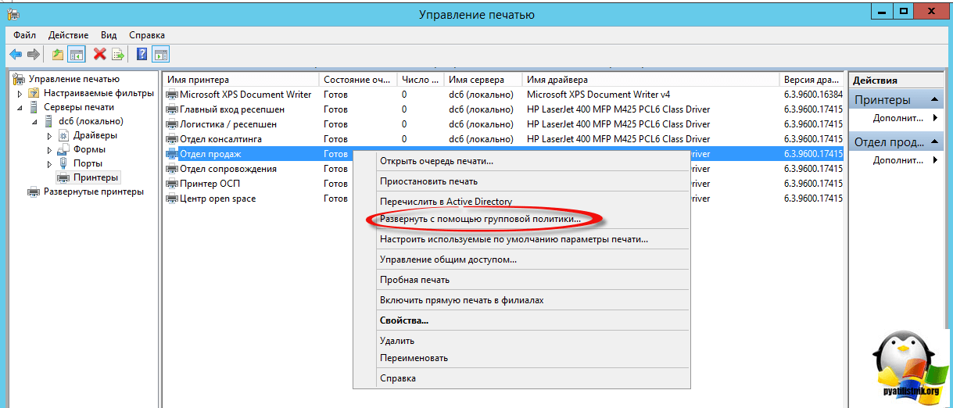The width and height of the screenshot is (953, 408).
Task: Sort by Имя сервера column header
Action: (x=483, y=80)
